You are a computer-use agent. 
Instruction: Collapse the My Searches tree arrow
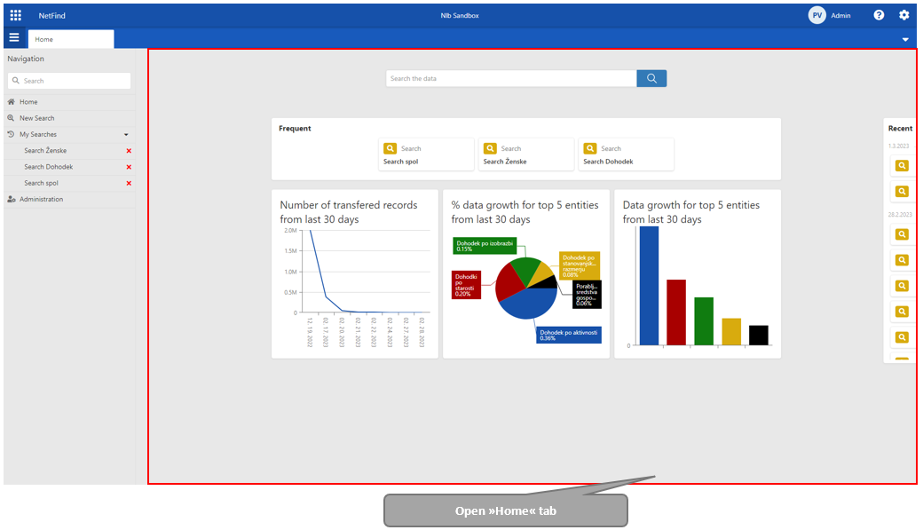pyautogui.click(x=126, y=135)
